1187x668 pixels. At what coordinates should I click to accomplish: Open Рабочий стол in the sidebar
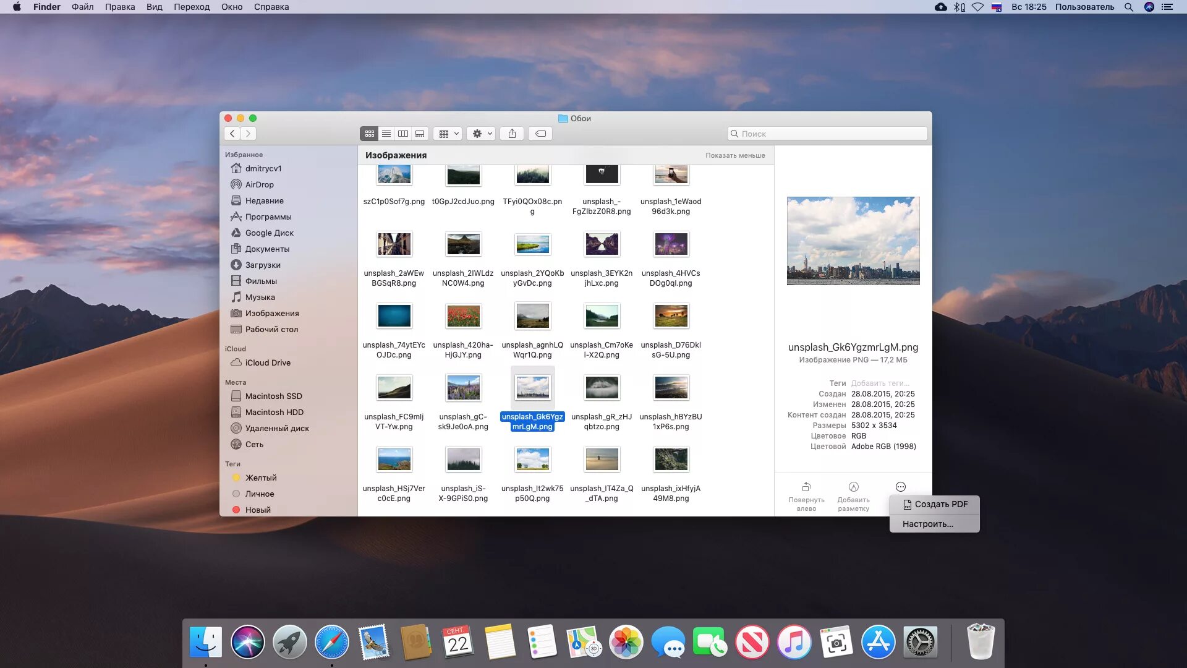point(271,329)
